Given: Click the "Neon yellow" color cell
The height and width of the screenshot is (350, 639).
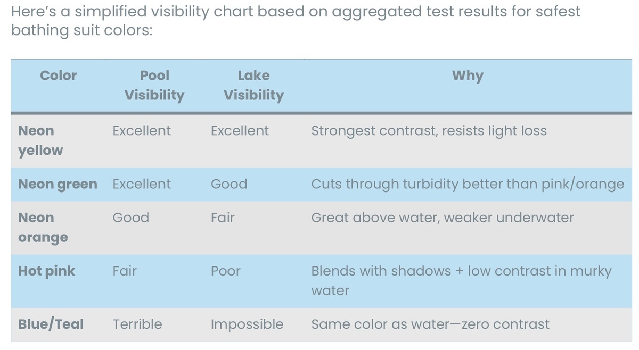Looking at the screenshot, I should click(40, 140).
